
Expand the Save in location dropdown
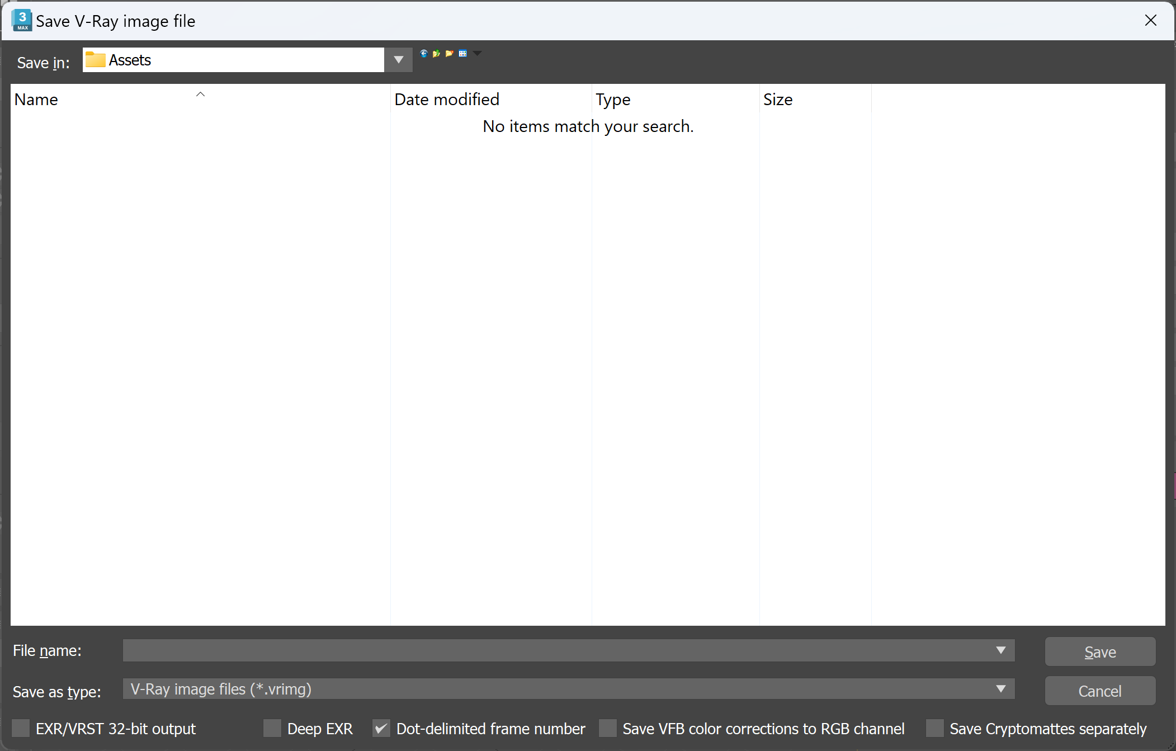[398, 59]
